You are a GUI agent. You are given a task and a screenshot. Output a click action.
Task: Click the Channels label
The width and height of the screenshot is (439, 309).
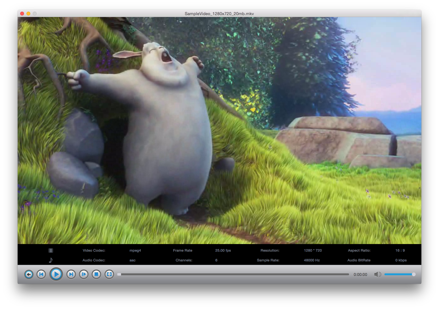click(184, 260)
